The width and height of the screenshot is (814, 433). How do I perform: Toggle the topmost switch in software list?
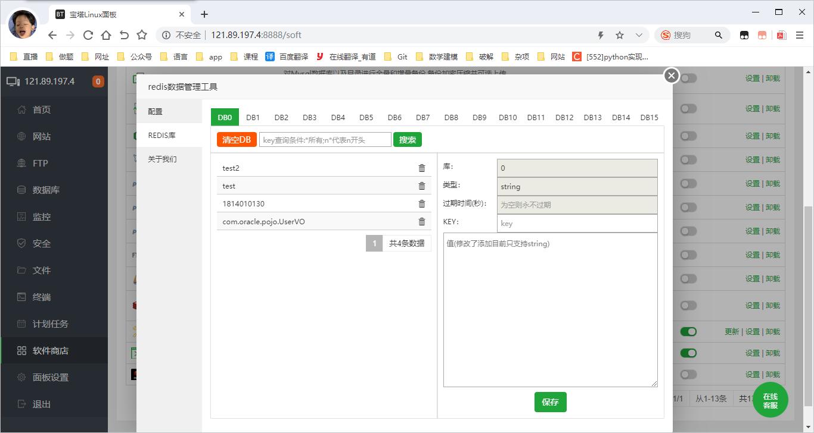point(688,78)
